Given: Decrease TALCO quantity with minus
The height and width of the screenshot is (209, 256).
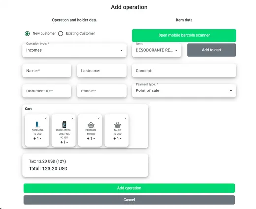Looking at the screenshot, I should [120, 139].
